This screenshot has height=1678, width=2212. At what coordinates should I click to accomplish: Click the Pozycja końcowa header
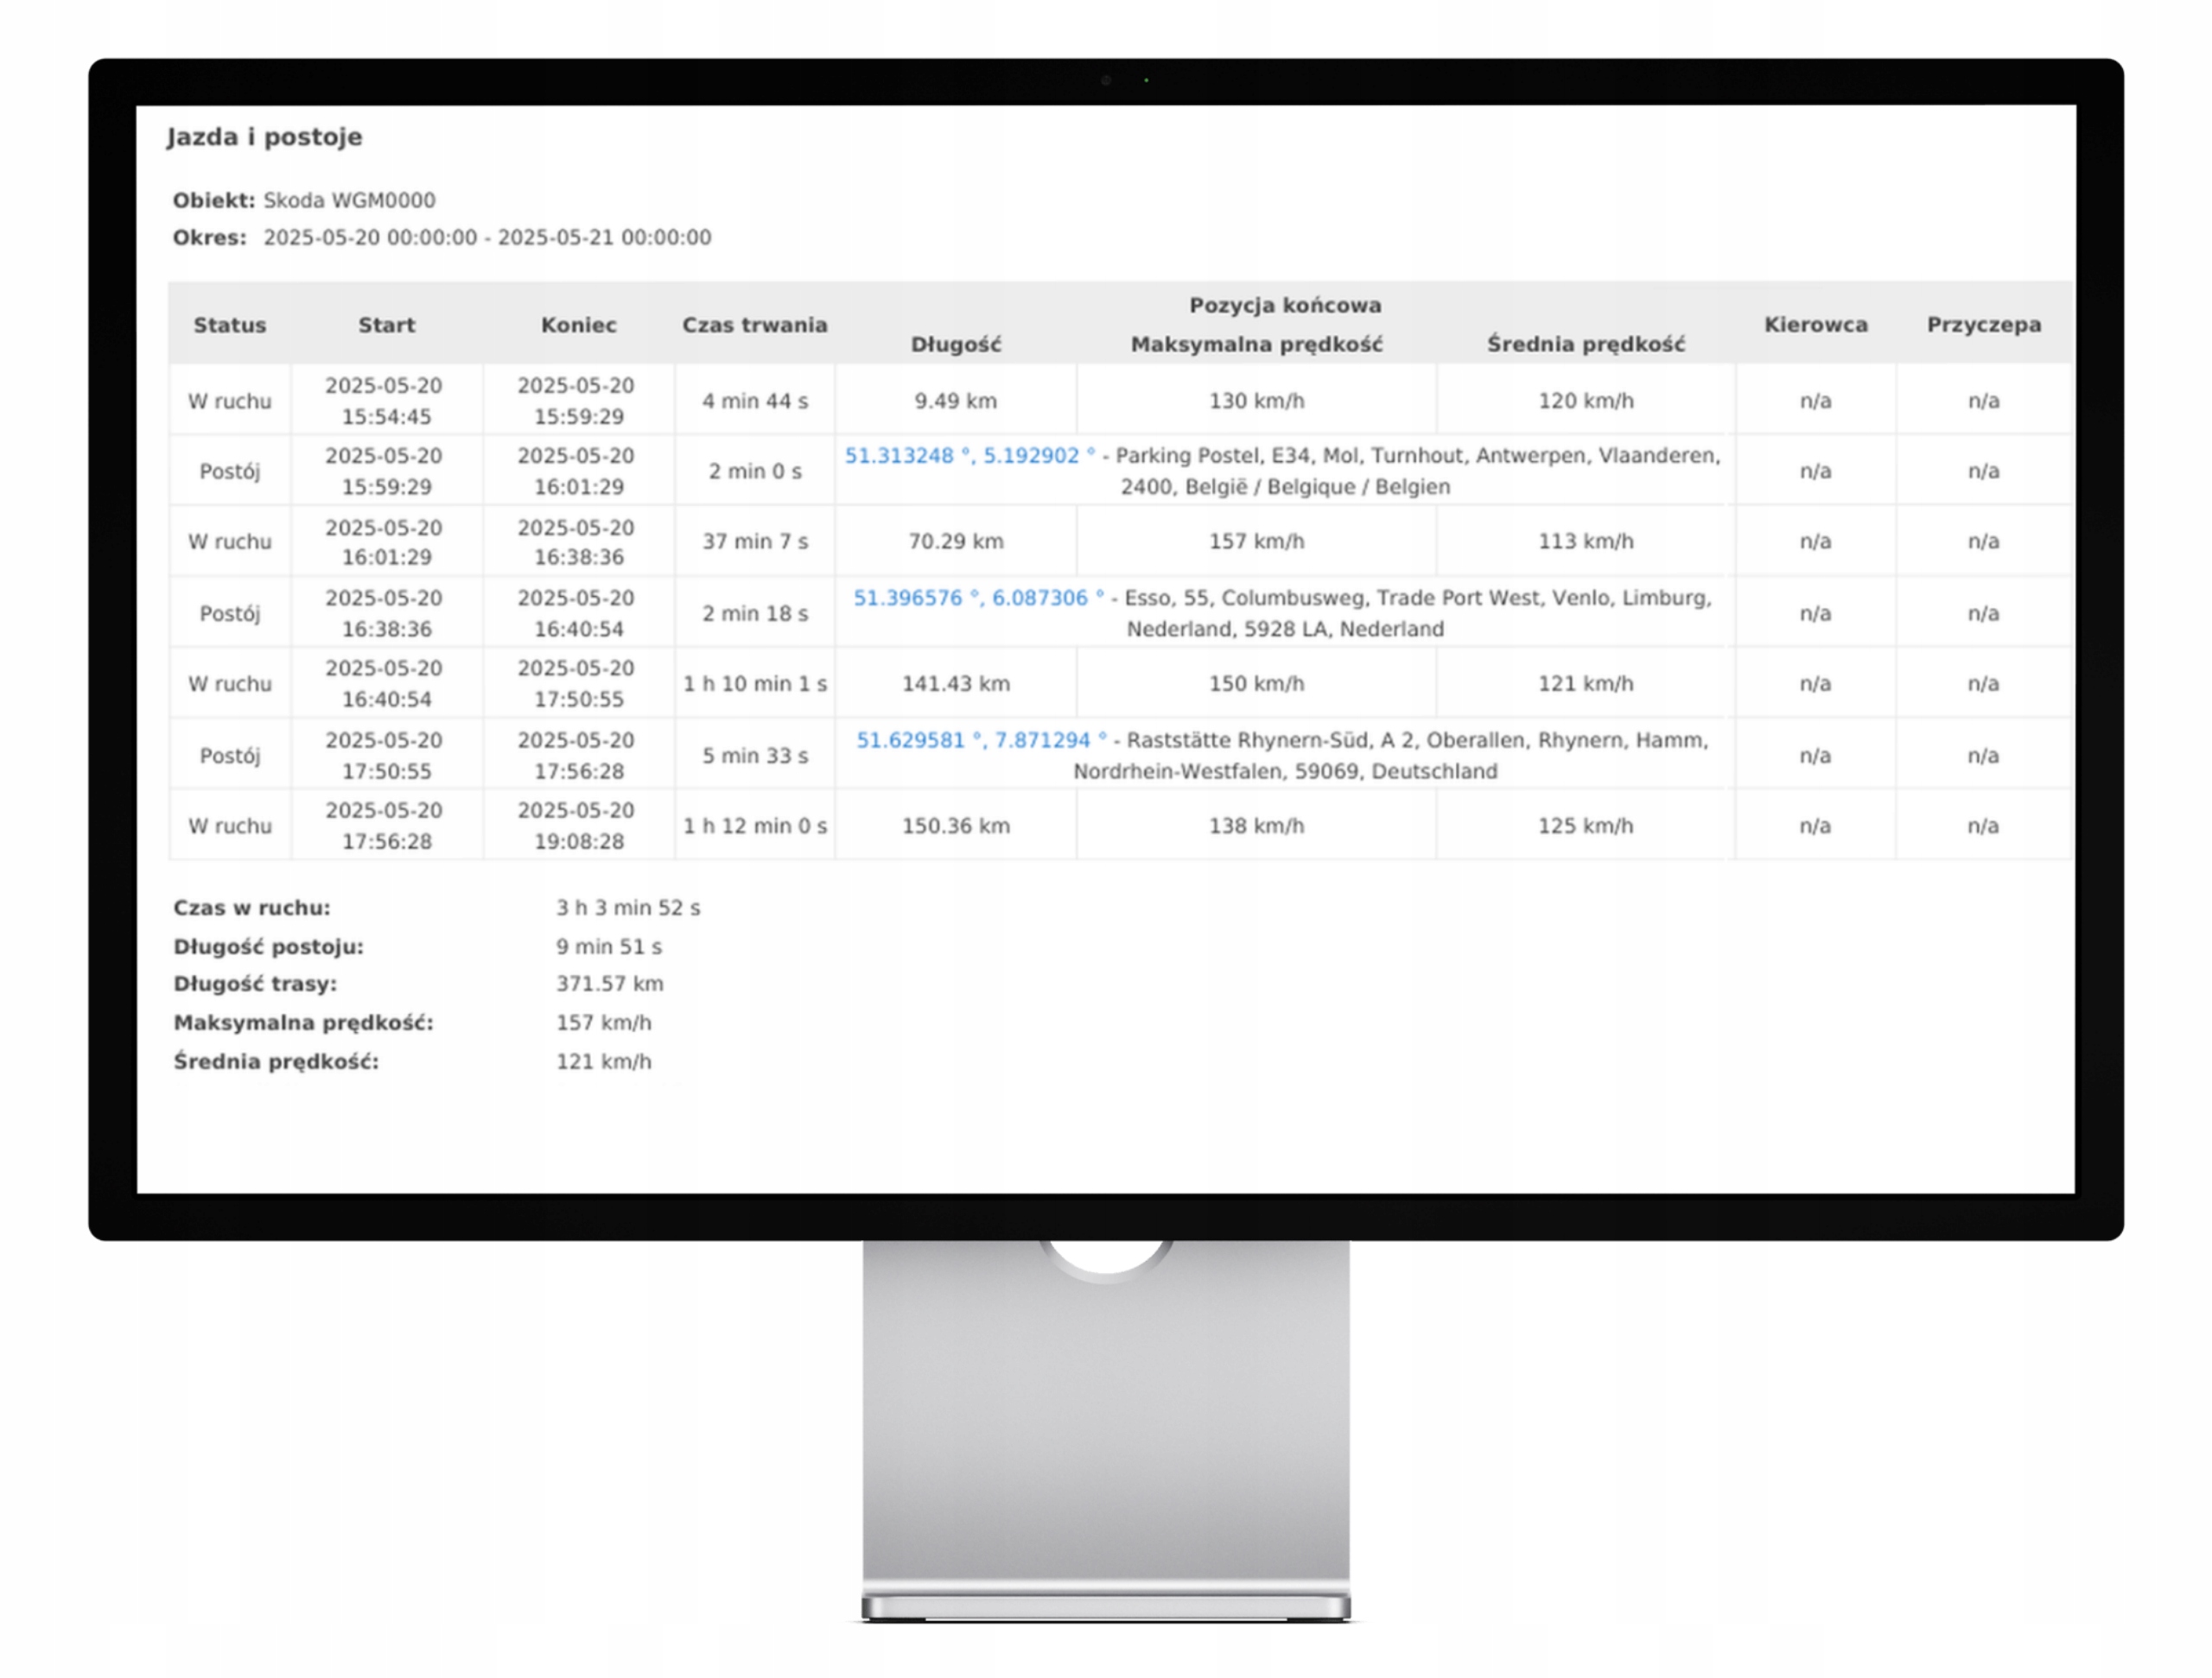coord(1284,305)
